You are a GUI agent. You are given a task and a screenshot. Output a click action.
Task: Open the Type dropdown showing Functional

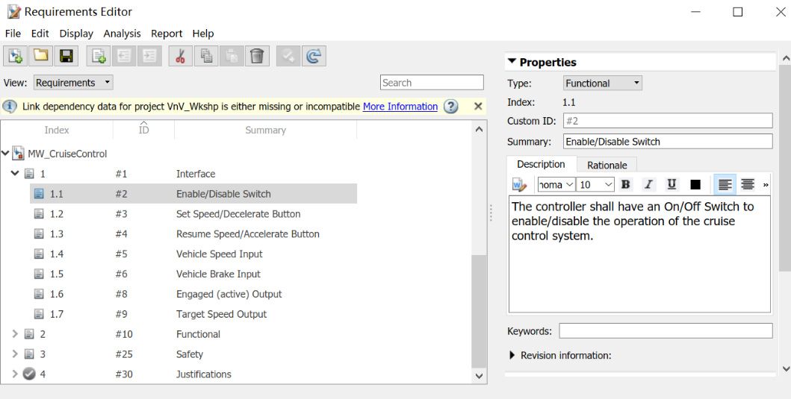click(603, 84)
